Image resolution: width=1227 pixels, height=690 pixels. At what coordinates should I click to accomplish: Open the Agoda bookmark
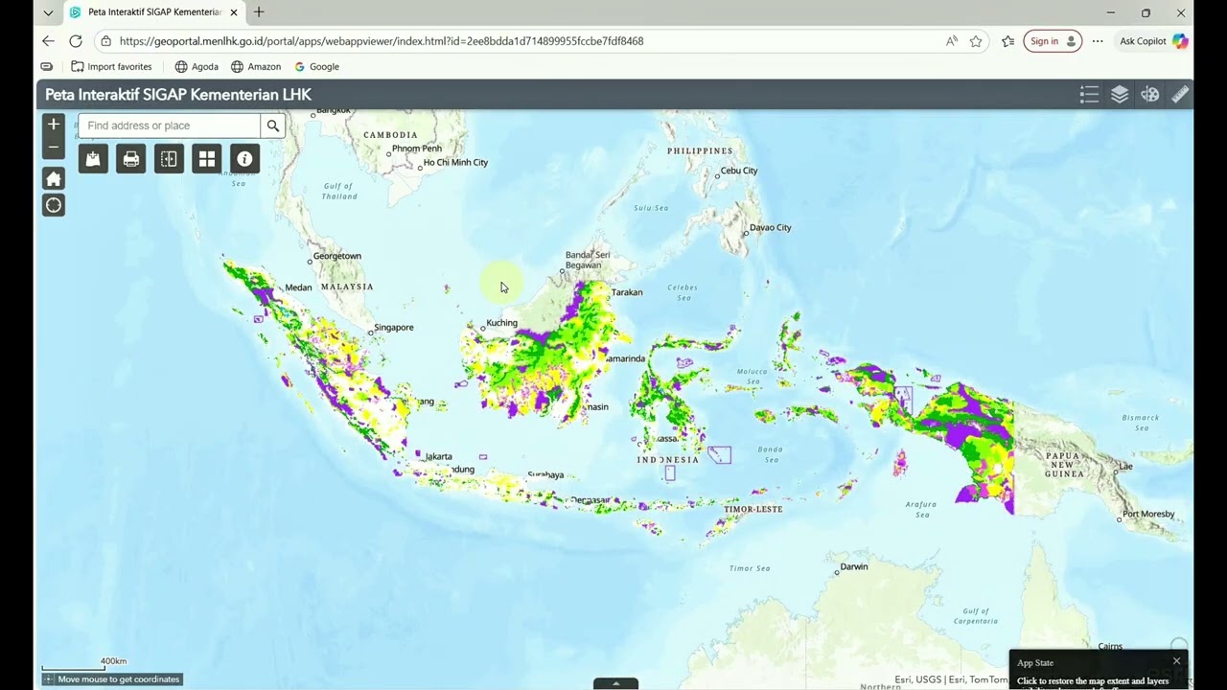click(x=197, y=67)
